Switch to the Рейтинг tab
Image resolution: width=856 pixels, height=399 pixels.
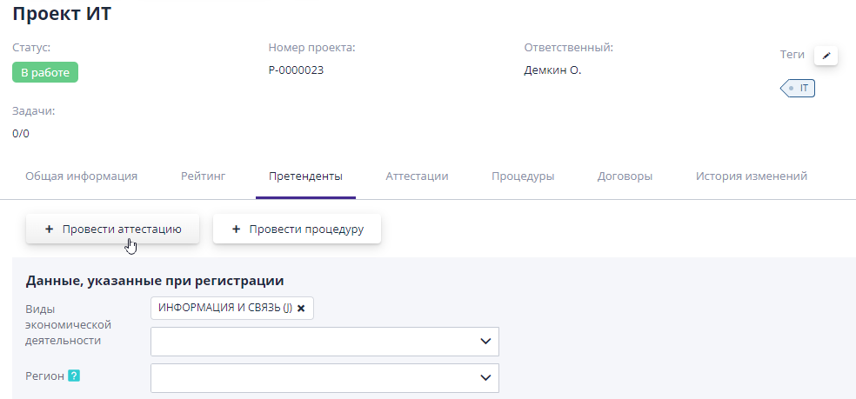203,176
